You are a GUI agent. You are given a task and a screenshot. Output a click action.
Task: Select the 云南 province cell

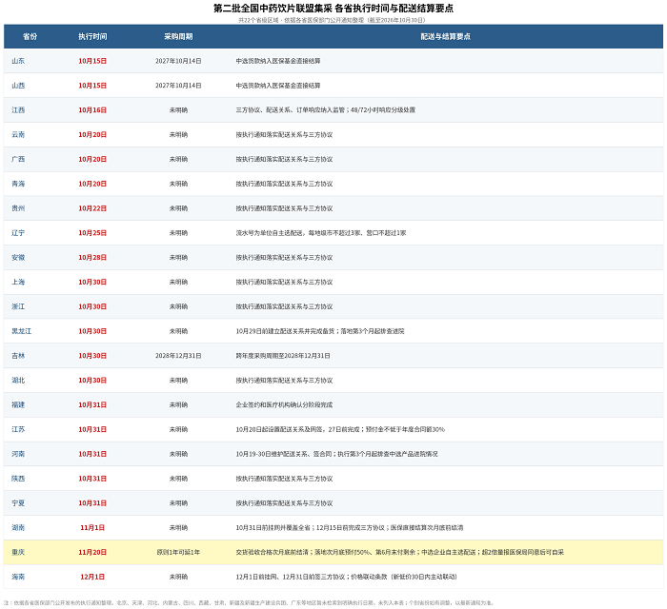pyautogui.click(x=18, y=134)
